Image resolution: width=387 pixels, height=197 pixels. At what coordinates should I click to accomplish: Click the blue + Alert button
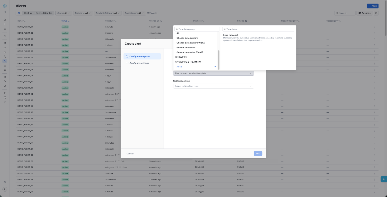pyautogui.click(x=373, y=6)
